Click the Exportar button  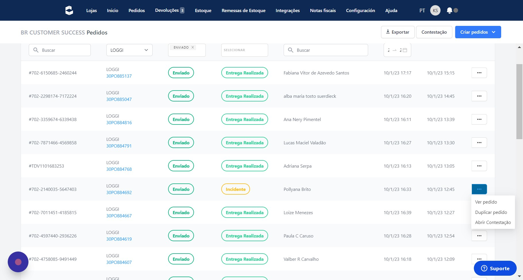(397, 32)
